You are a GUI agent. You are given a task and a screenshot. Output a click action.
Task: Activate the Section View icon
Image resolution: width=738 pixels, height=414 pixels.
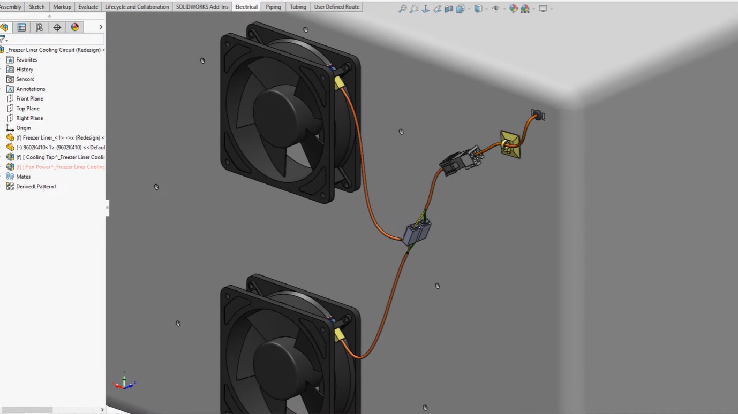tap(449, 9)
